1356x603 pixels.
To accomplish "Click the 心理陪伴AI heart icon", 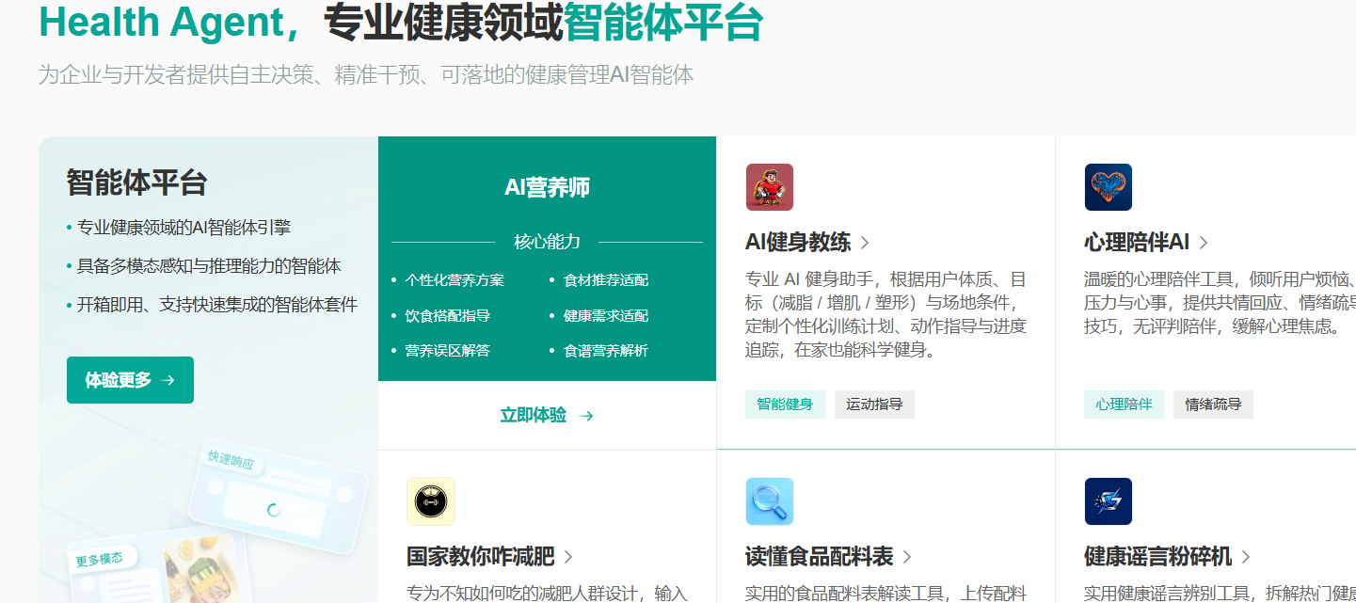I will pyautogui.click(x=1108, y=187).
